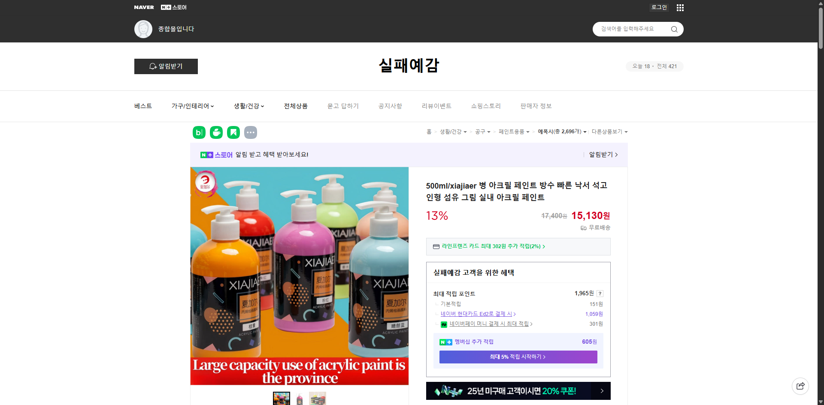Click the 알림받기 subscribe button
The height and width of the screenshot is (405, 824).
pos(166,66)
